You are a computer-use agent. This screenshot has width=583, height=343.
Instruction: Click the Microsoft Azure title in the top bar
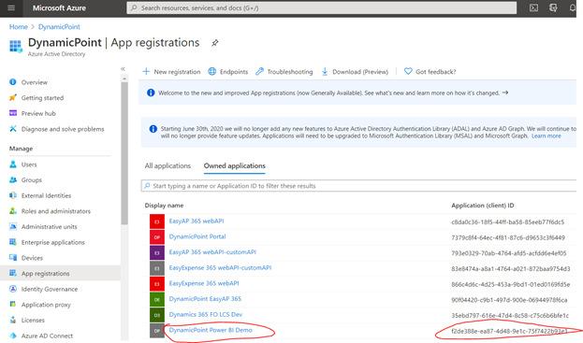point(59,7)
